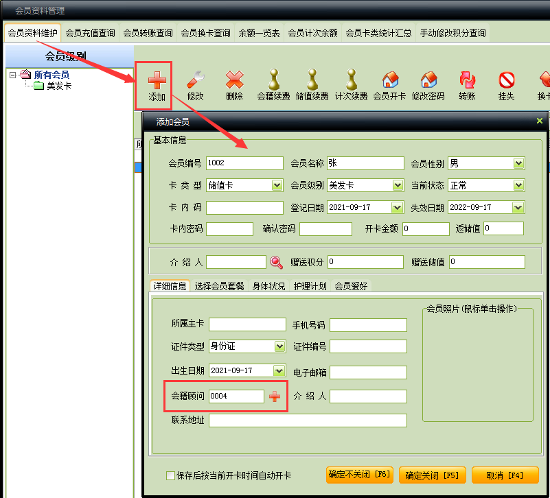Open the 会员级别 dropdown
Screen dimensions: 550x498
398,185
